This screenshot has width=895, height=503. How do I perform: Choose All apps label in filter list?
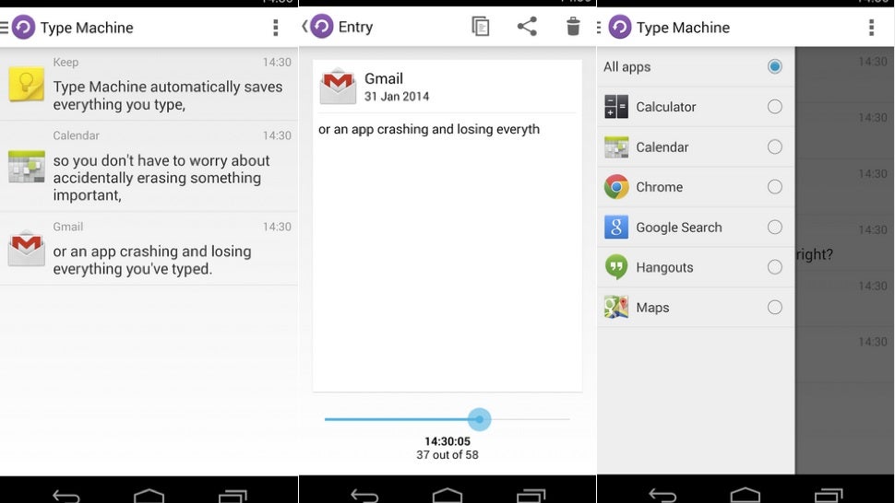[x=626, y=66]
